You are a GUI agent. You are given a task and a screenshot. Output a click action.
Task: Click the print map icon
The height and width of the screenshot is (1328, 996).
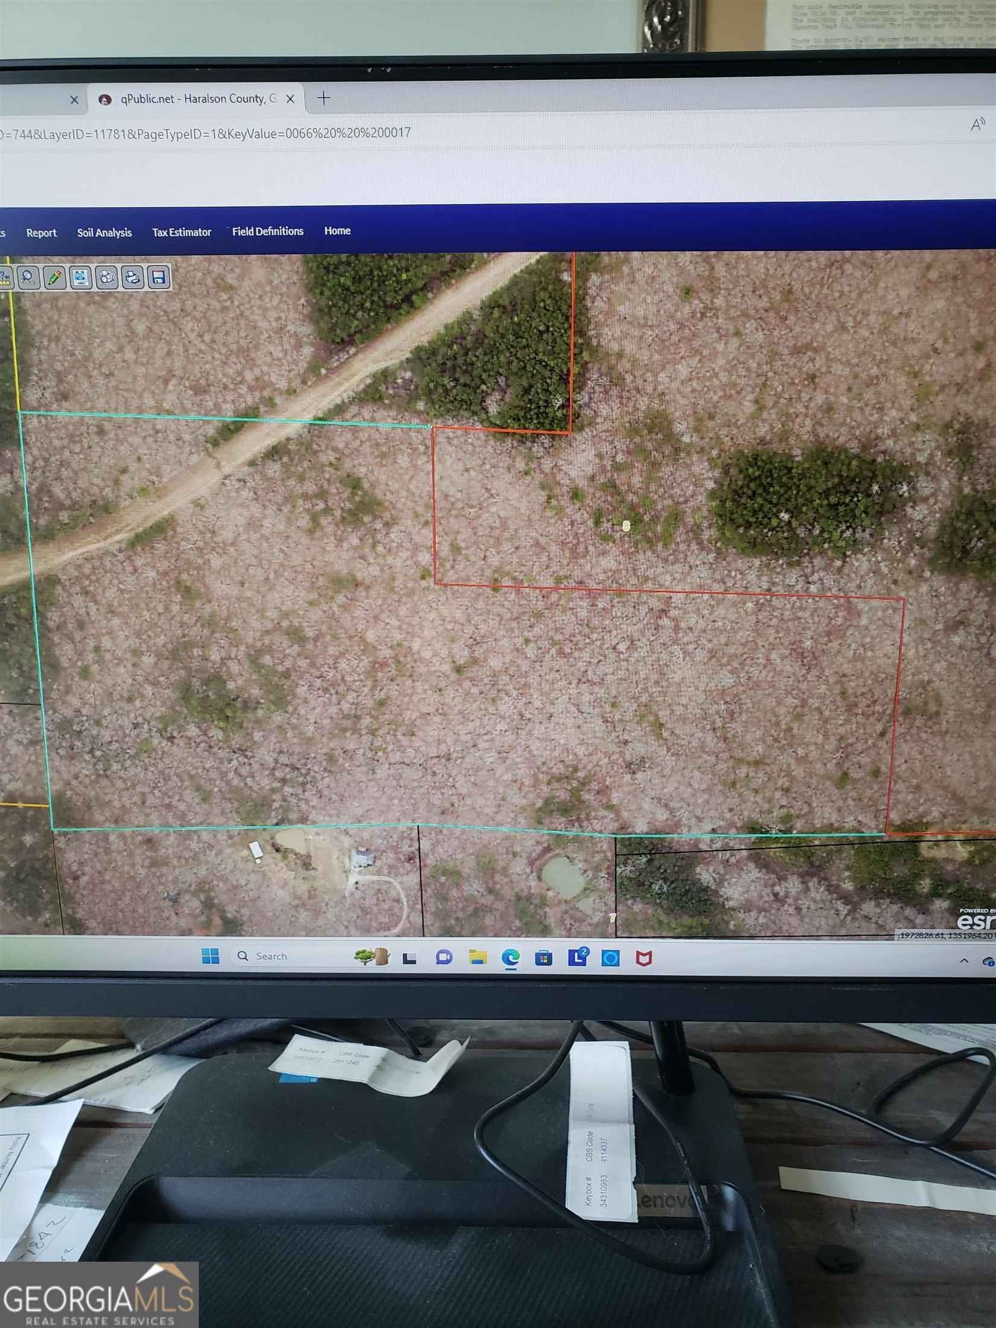132,278
